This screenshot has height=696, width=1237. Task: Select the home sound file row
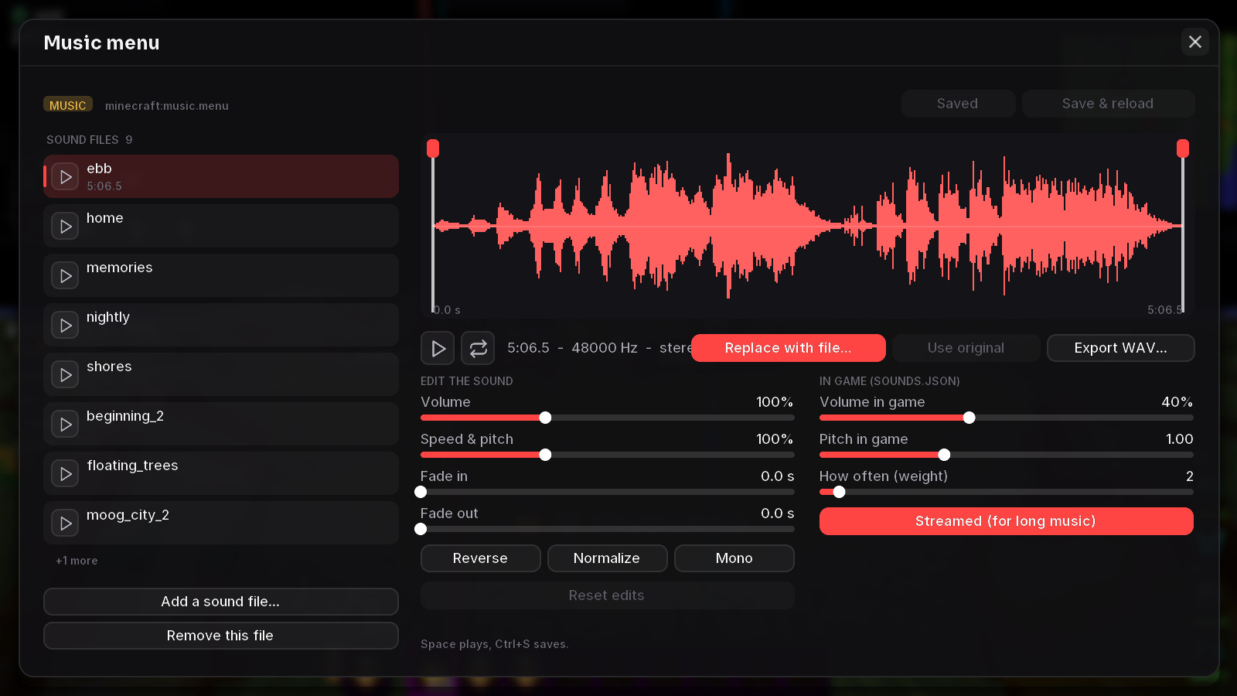tap(221, 226)
